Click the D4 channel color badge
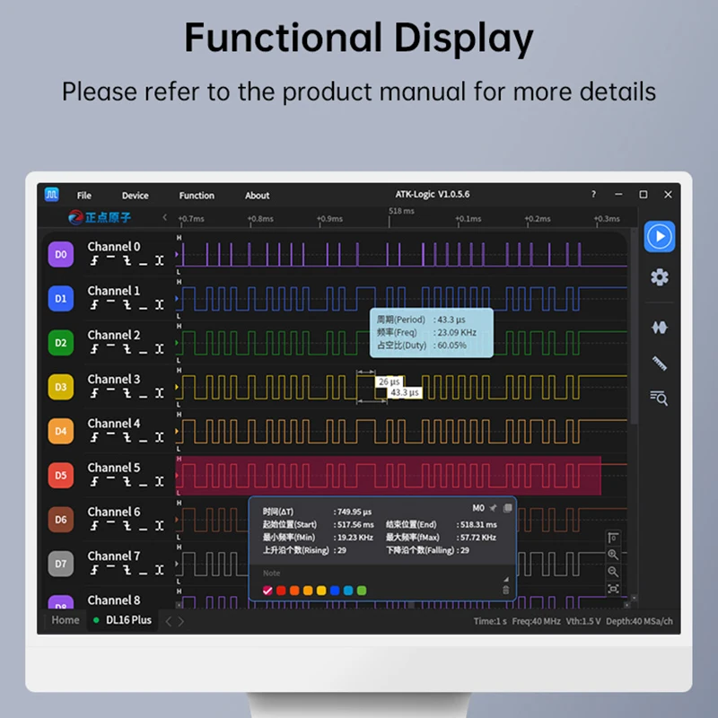Image resolution: width=718 pixels, height=718 pixels. coord(61,431)
